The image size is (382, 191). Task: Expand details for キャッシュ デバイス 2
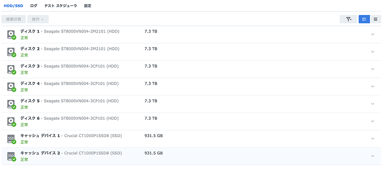(373, 156)
